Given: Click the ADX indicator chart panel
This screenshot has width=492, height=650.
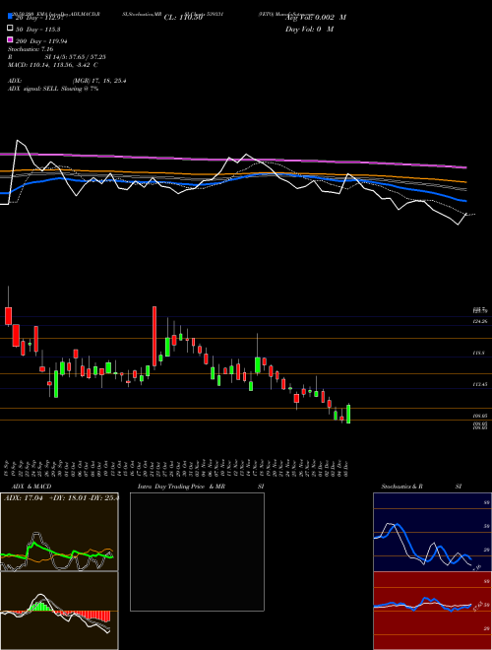Looking at the screenshot, I should (59, 532).
